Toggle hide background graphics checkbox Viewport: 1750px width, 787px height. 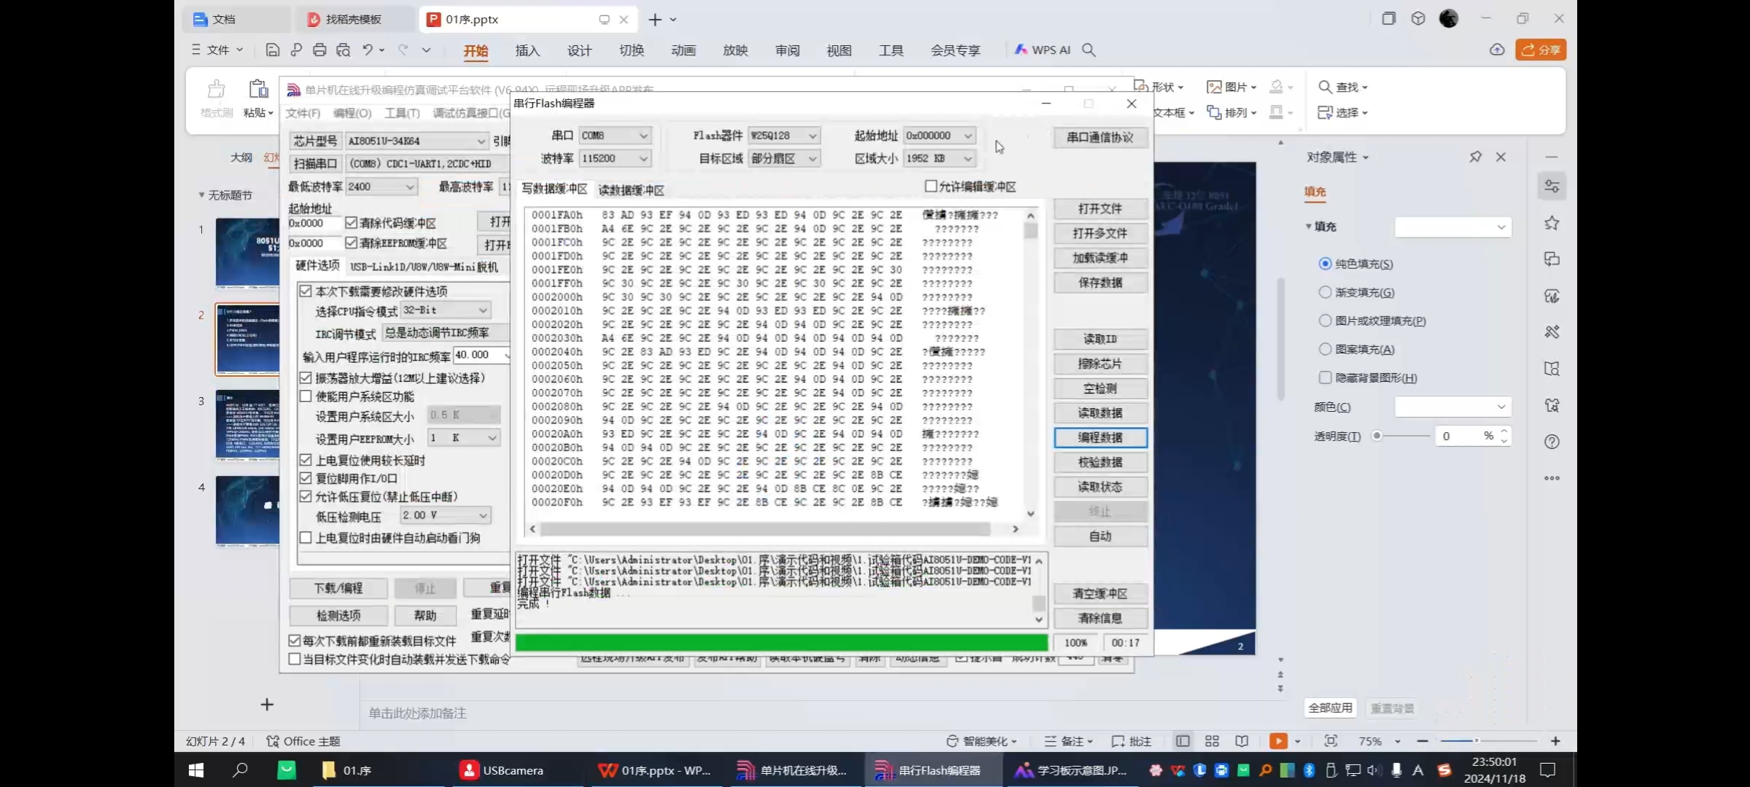pos(1325,377)
